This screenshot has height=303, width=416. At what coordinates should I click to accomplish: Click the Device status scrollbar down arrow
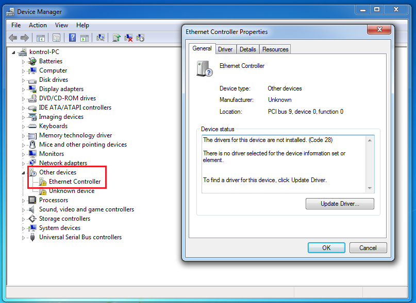370,188
